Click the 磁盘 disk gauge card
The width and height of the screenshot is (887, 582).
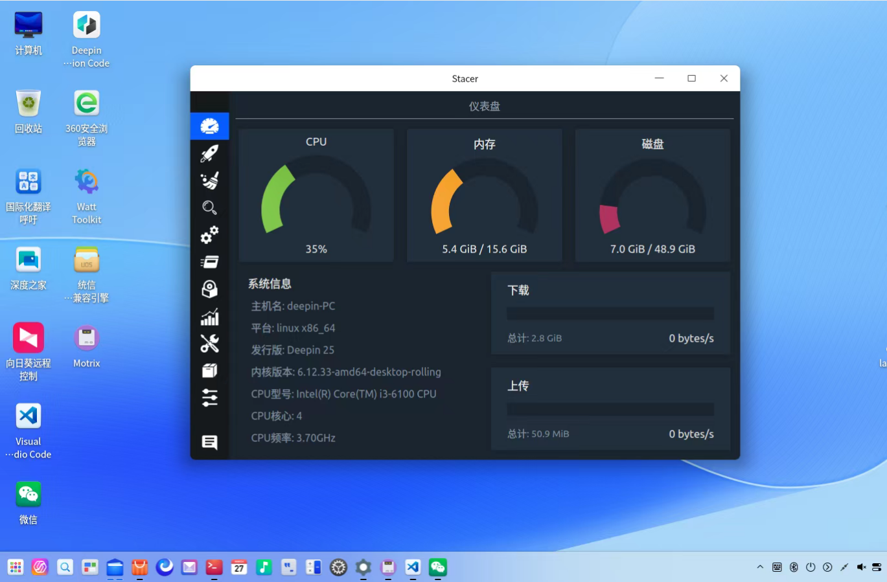coord(652,195)
